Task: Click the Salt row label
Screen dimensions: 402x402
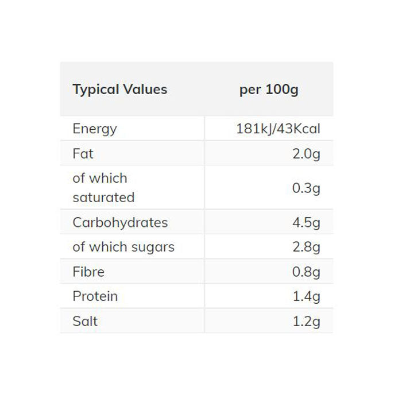Action: pyautogui.click(x=85, y=321)
